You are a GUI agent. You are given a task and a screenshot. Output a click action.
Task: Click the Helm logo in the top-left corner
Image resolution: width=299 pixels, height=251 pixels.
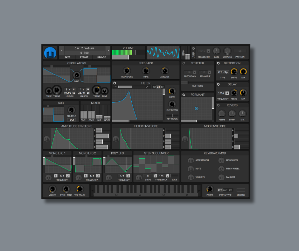coord(50,52)
